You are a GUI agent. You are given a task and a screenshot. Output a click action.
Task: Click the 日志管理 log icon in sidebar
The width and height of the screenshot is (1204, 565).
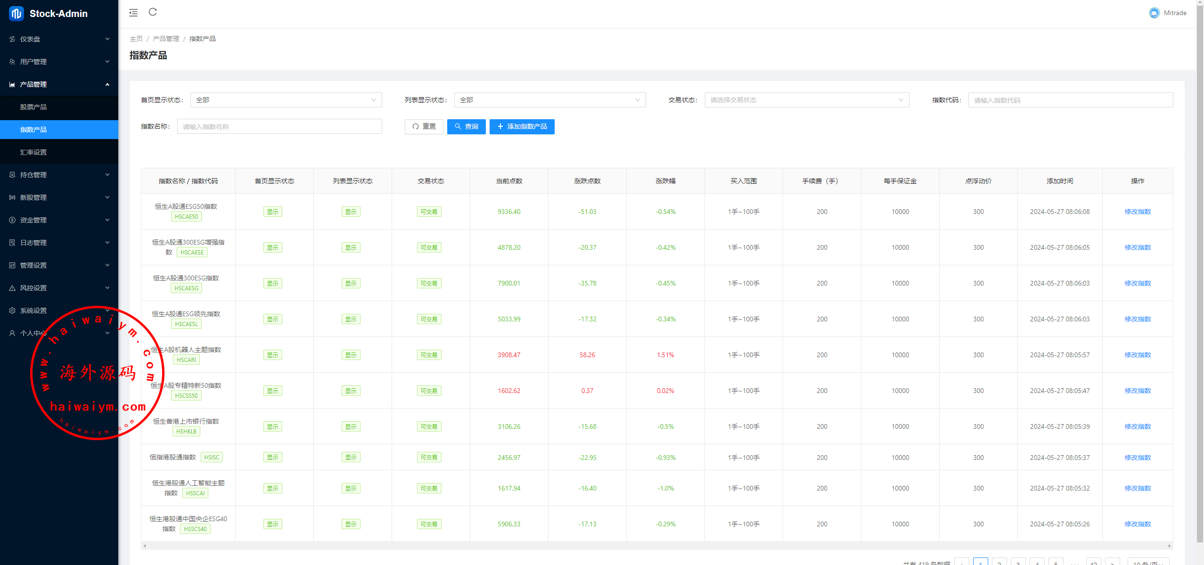(x=12, y=243)
